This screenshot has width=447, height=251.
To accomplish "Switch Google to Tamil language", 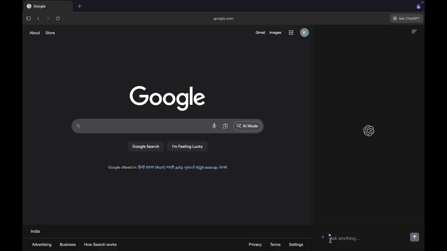I will point(179,167).
